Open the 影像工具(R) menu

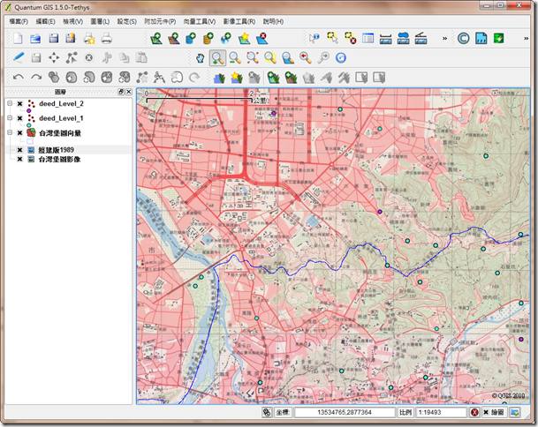(x=239, y=21)
